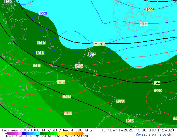This screenshot has height=137, width=177.
Task: Click the '1020' label below the 544 contour
Action: (x=158, y=91)
